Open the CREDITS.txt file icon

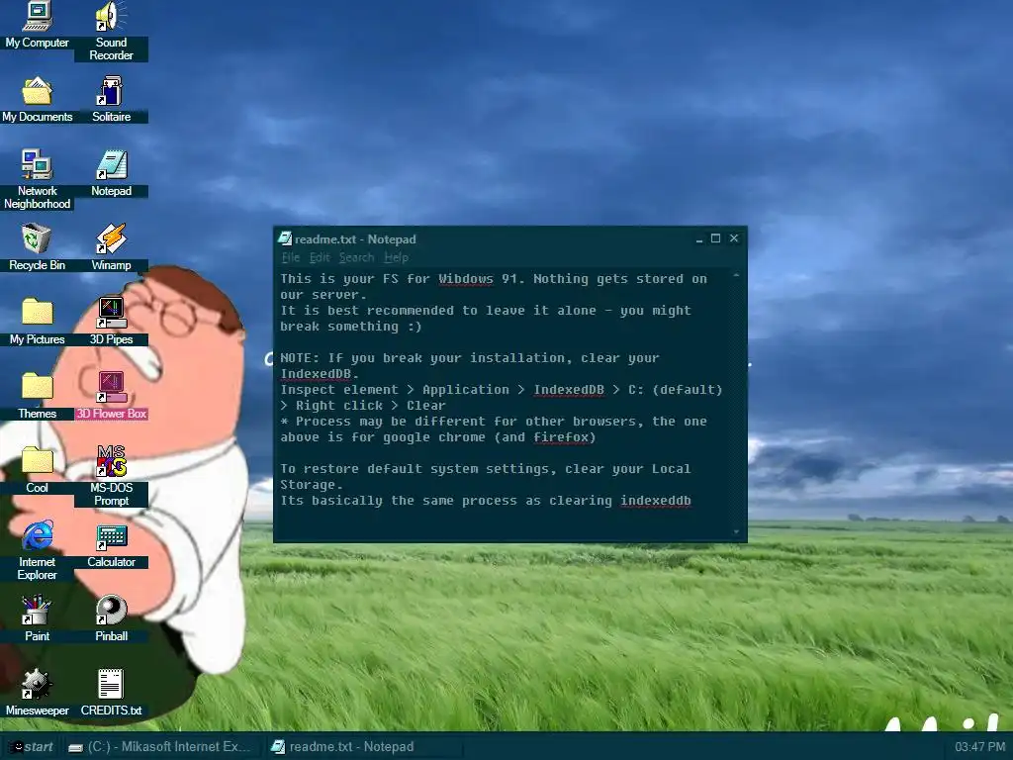(111, 693)
